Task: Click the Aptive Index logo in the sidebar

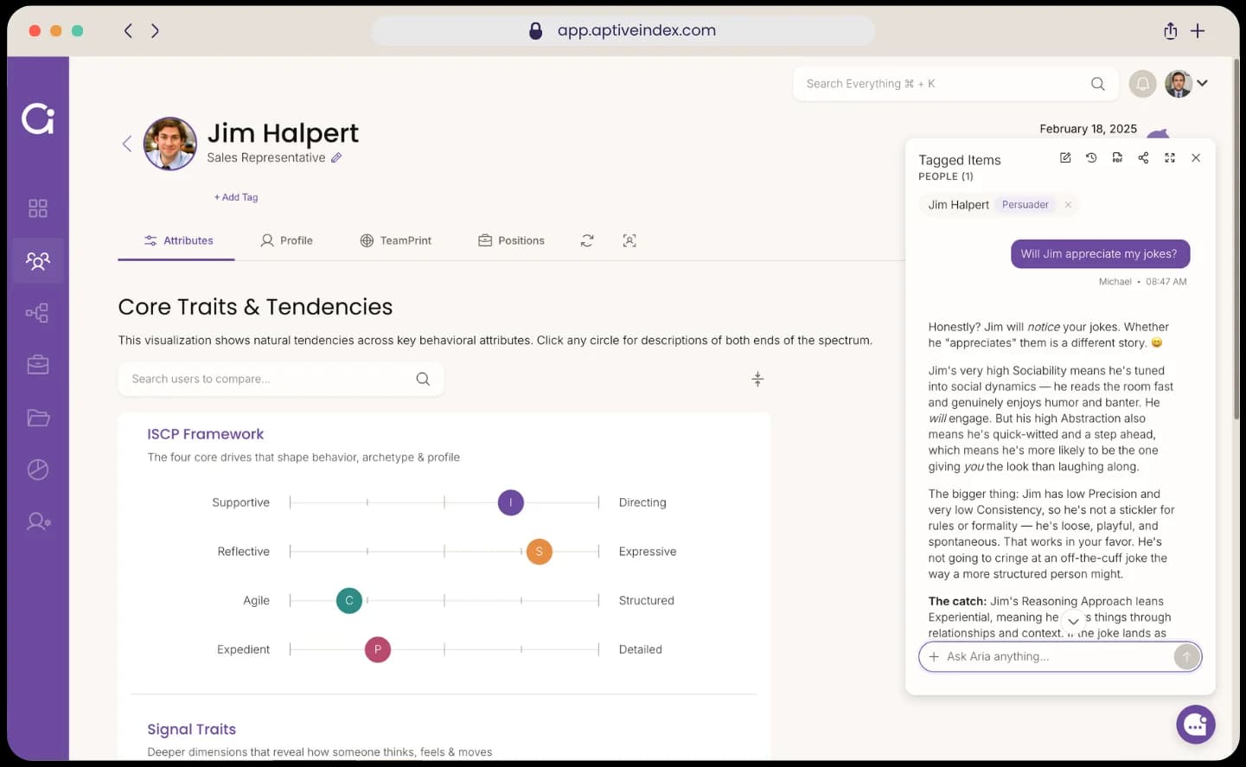Action: (x=38, y=118)
